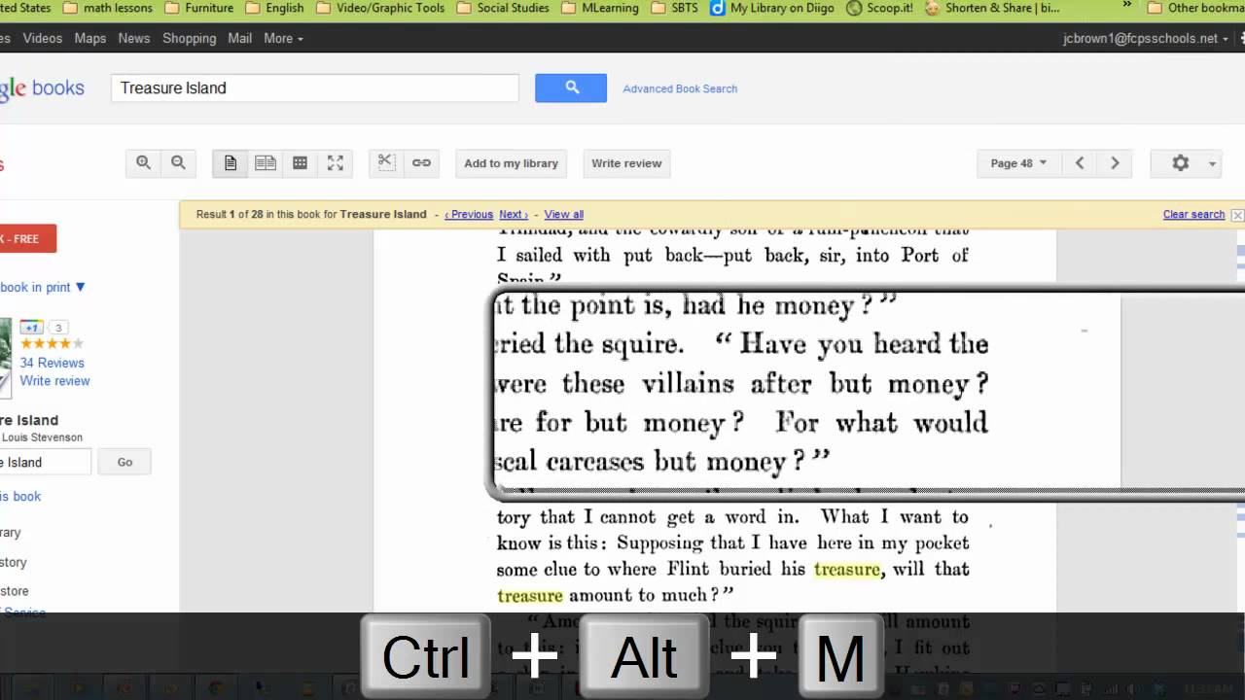Click highlighted 'treasure' before 'will that'
This screenshot has height=700, width=1245.
tap(847, 570)
